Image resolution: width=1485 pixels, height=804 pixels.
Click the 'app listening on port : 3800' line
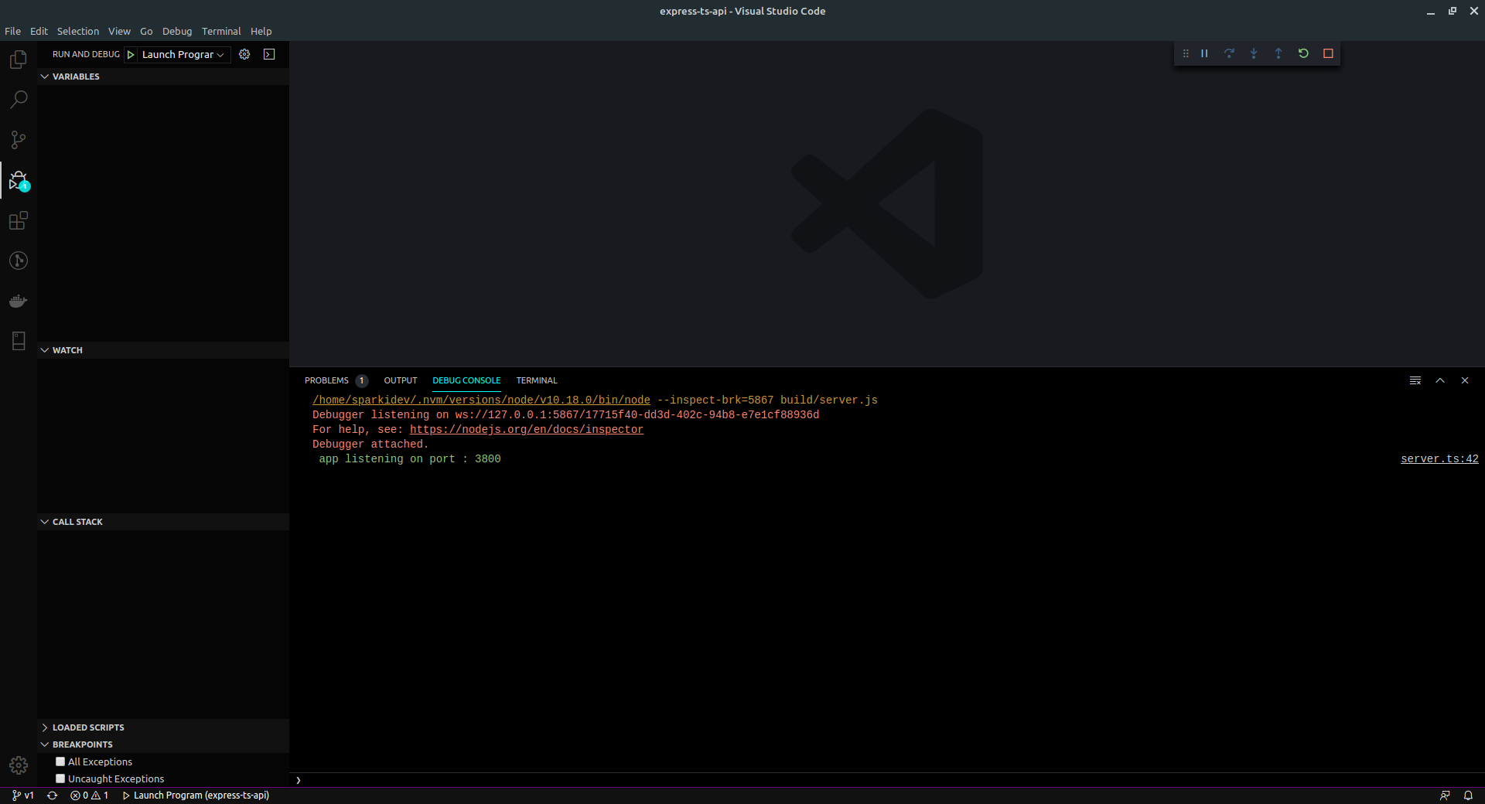(410, 459)
